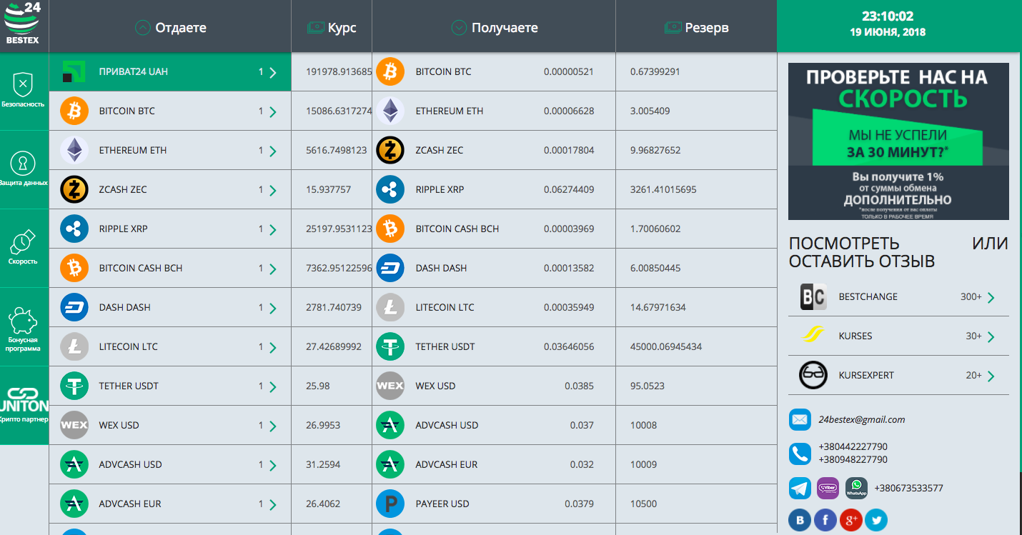Click the arrow in ADVCASH EUR give row
The width and height of the screenshot is (1022, 535).
pyautogui.click(x=273, y=504)
